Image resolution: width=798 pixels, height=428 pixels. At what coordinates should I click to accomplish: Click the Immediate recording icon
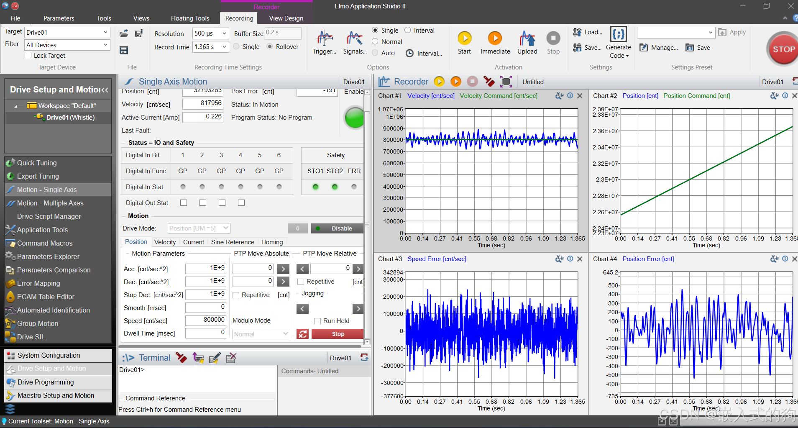pos(495,38)
